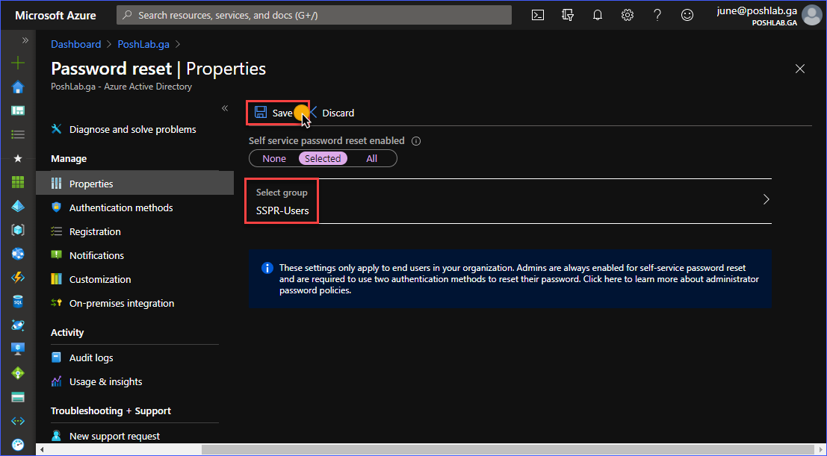Open Resource groups cube icon
Viewport: 827px width, 456px height.
click(18, 230)
